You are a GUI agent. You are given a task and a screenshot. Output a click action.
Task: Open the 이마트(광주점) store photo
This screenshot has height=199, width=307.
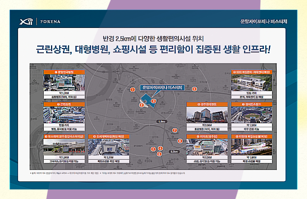click(x=207, y=147)
